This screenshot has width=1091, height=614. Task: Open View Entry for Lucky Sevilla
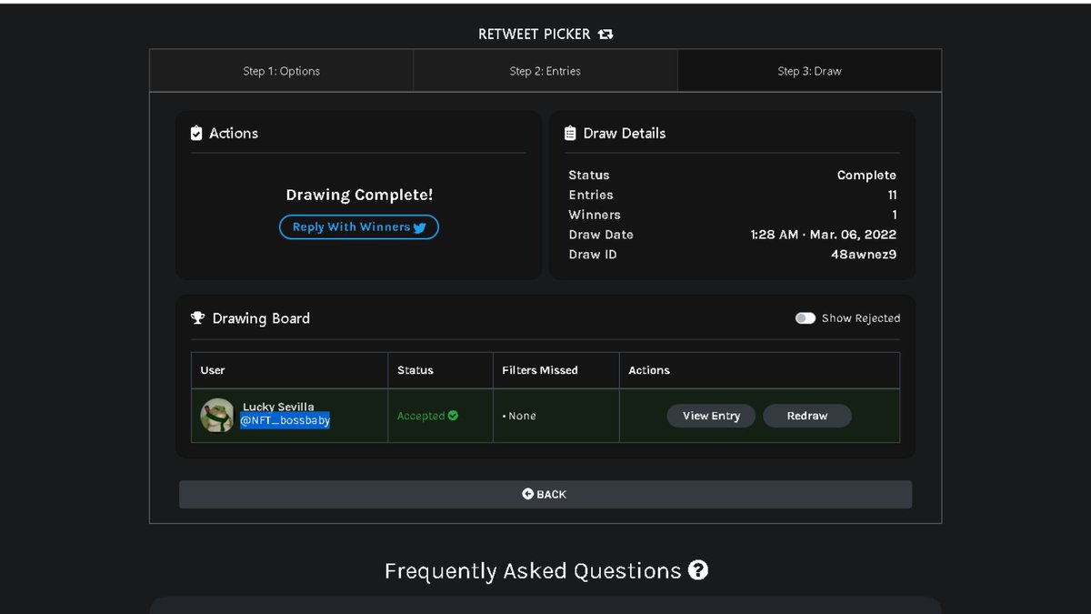(711, 416)
